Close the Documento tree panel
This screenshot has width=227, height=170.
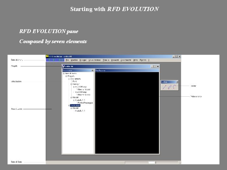point(92,71)
